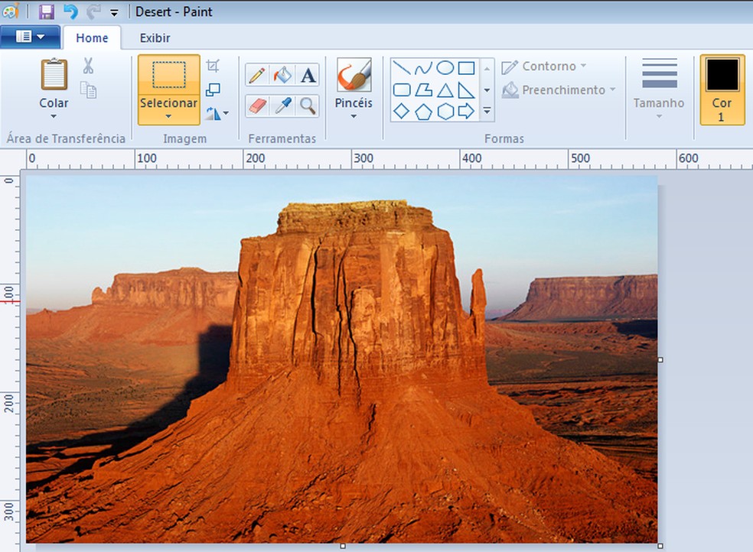
Task: Click the Redo arrow icon
Action: 93,11
